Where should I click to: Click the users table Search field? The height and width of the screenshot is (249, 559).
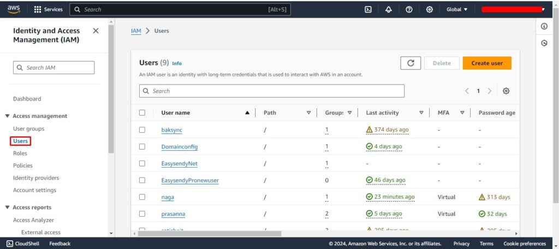click(x=272, y=91)
